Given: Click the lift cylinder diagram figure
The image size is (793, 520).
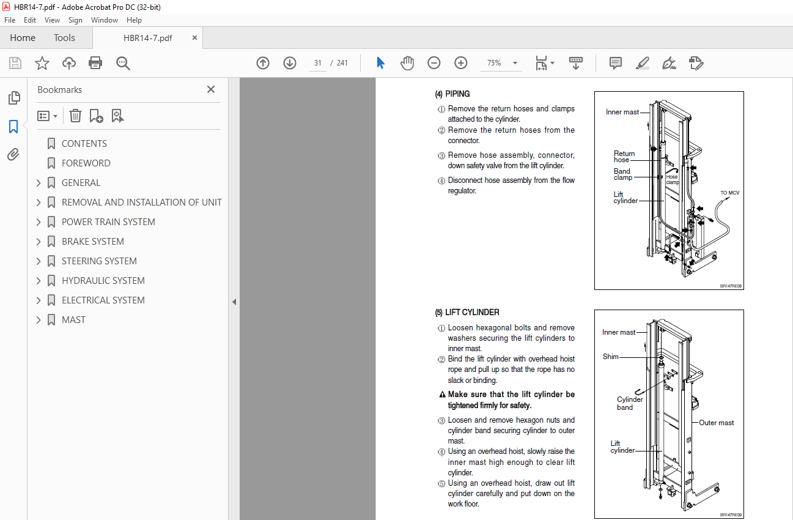Looking at the screenshot, I should pyautogui.click(x=669, y=414).
